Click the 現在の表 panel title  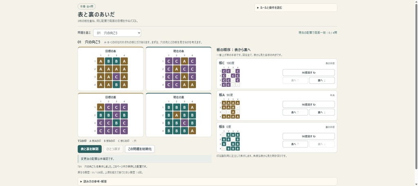178,51
